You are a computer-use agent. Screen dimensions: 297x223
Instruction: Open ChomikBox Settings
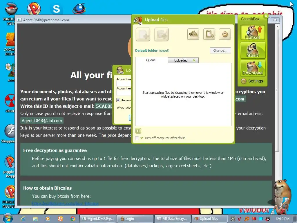click(x=252, y=81)
